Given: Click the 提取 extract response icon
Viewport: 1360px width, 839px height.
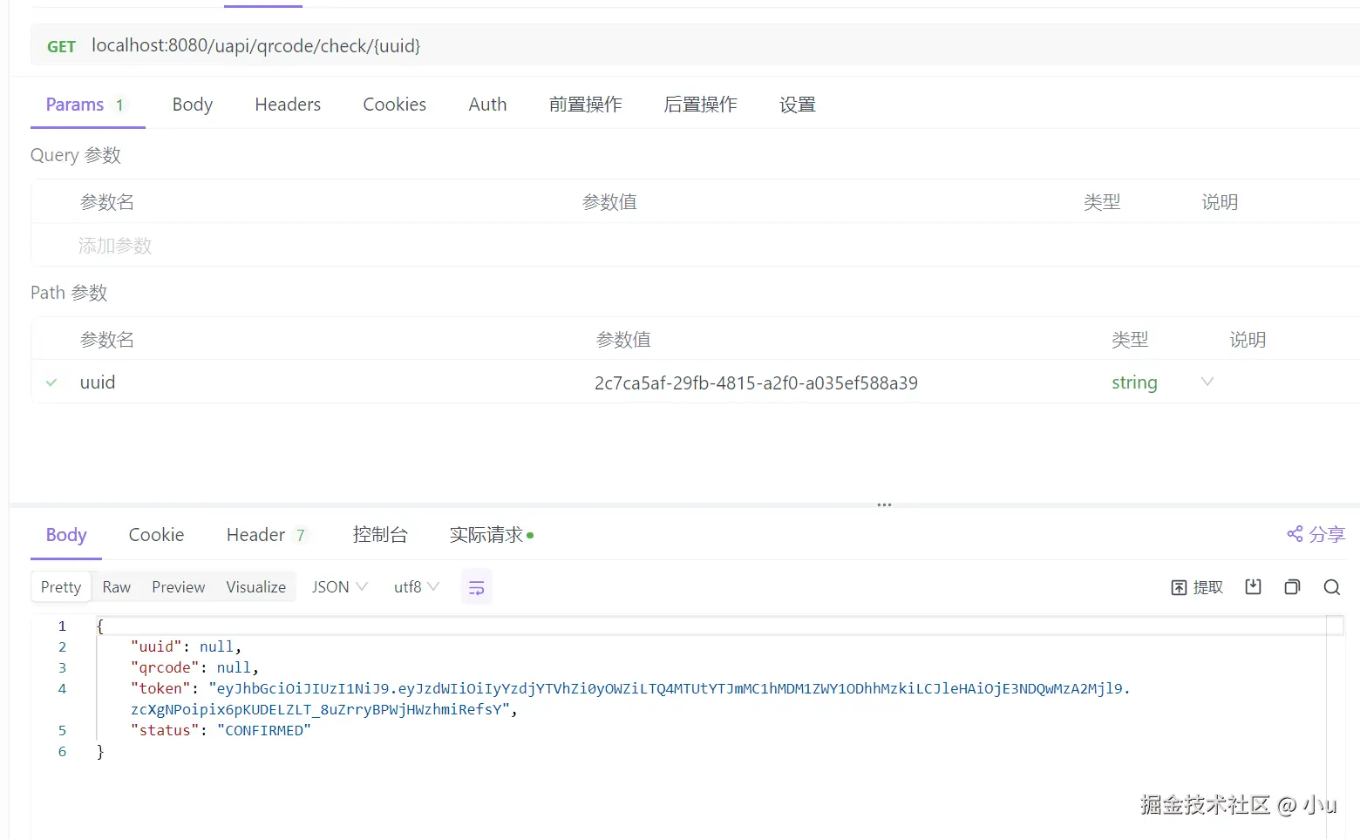Looking at the screenshot, I should (x=1195, y=586).
